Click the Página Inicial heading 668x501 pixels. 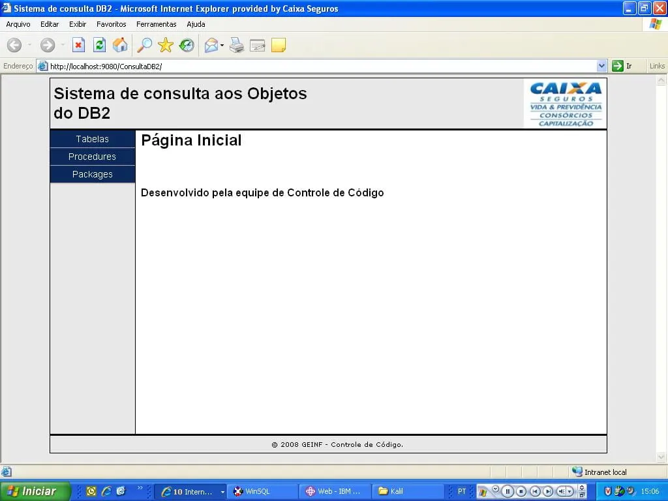click(191, 140)
